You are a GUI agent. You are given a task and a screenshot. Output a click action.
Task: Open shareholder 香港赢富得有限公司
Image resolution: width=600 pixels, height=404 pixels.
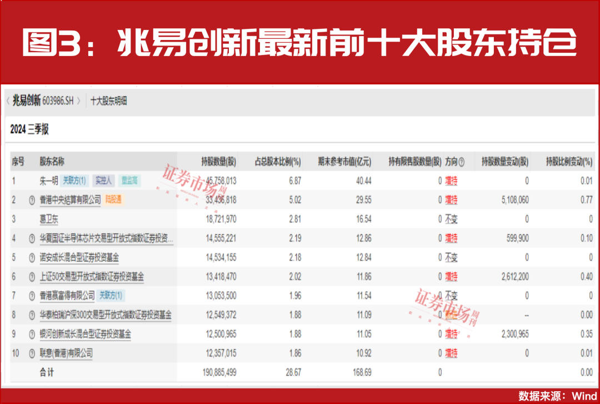pyautogui.click(x=67, y=295)
